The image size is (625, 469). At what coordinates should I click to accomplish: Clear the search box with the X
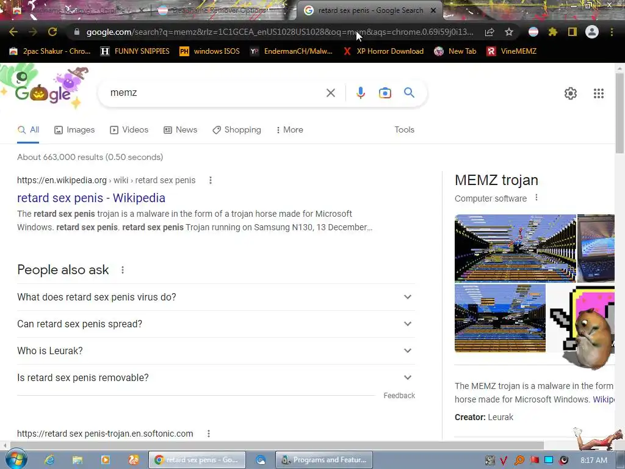tap(330, 93)
